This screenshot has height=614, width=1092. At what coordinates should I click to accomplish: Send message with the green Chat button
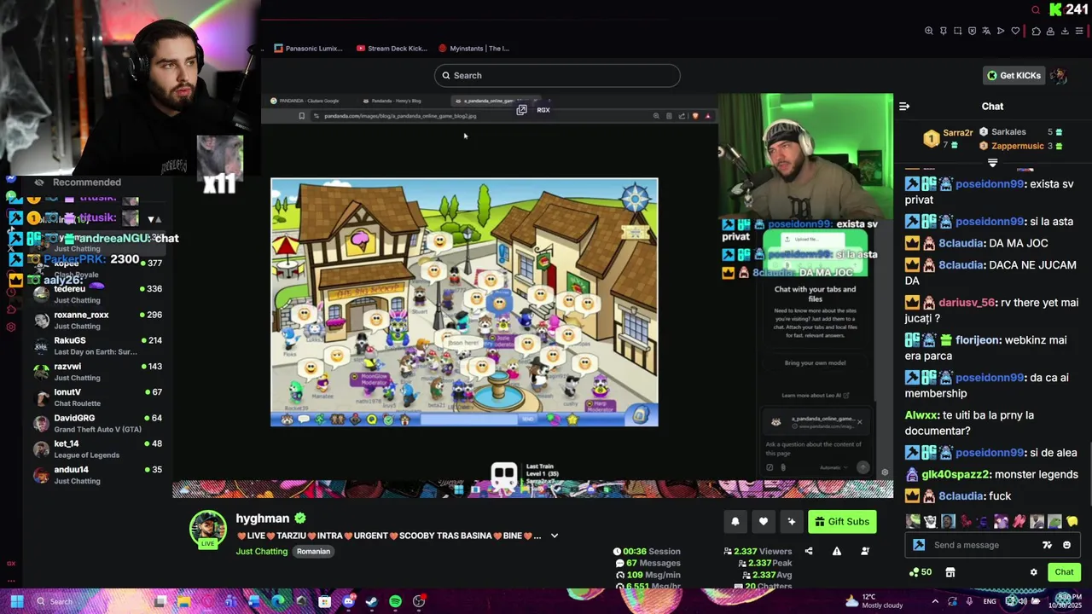pos(1064,572)
